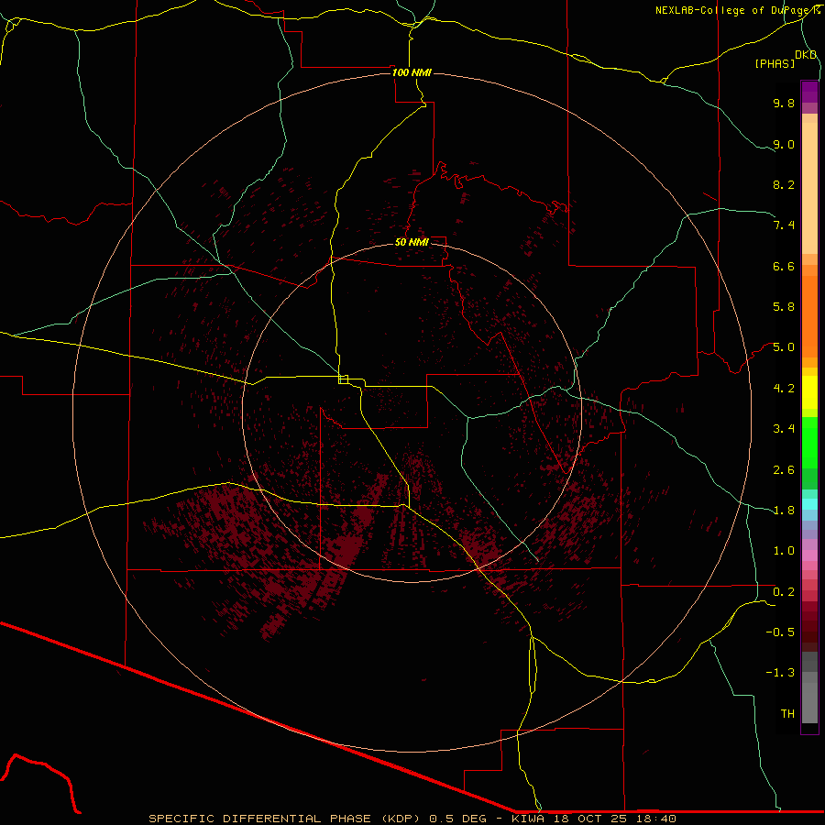Click the cyan segment of the colorbar

(x=809, y=504)
